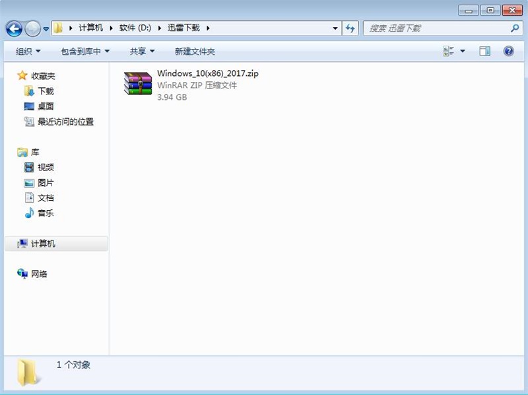The width and height of the screenshot is (528, 395).
Task: Open the 文档 library
Action: tap(46, 198)
